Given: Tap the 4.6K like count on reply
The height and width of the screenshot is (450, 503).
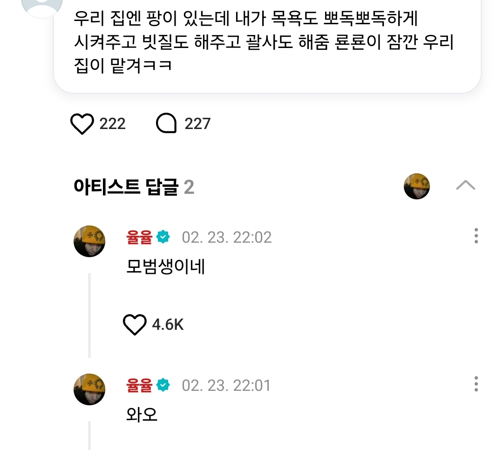Looking at the screenshot, I should click(168, 325).
